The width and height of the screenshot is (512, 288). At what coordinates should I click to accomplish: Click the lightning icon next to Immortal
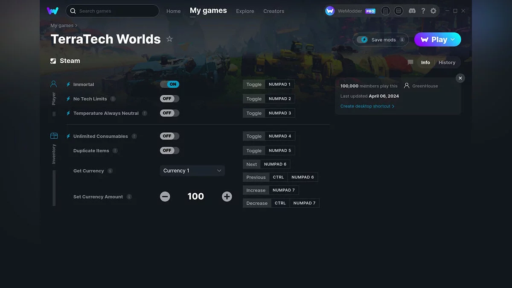[68, 84]
